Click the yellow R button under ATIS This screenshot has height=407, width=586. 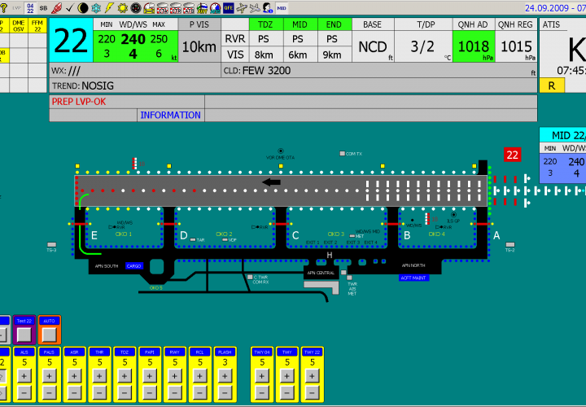coord(551,85)
